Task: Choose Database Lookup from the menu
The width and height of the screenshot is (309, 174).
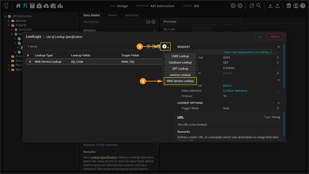Action: (180, 62)
